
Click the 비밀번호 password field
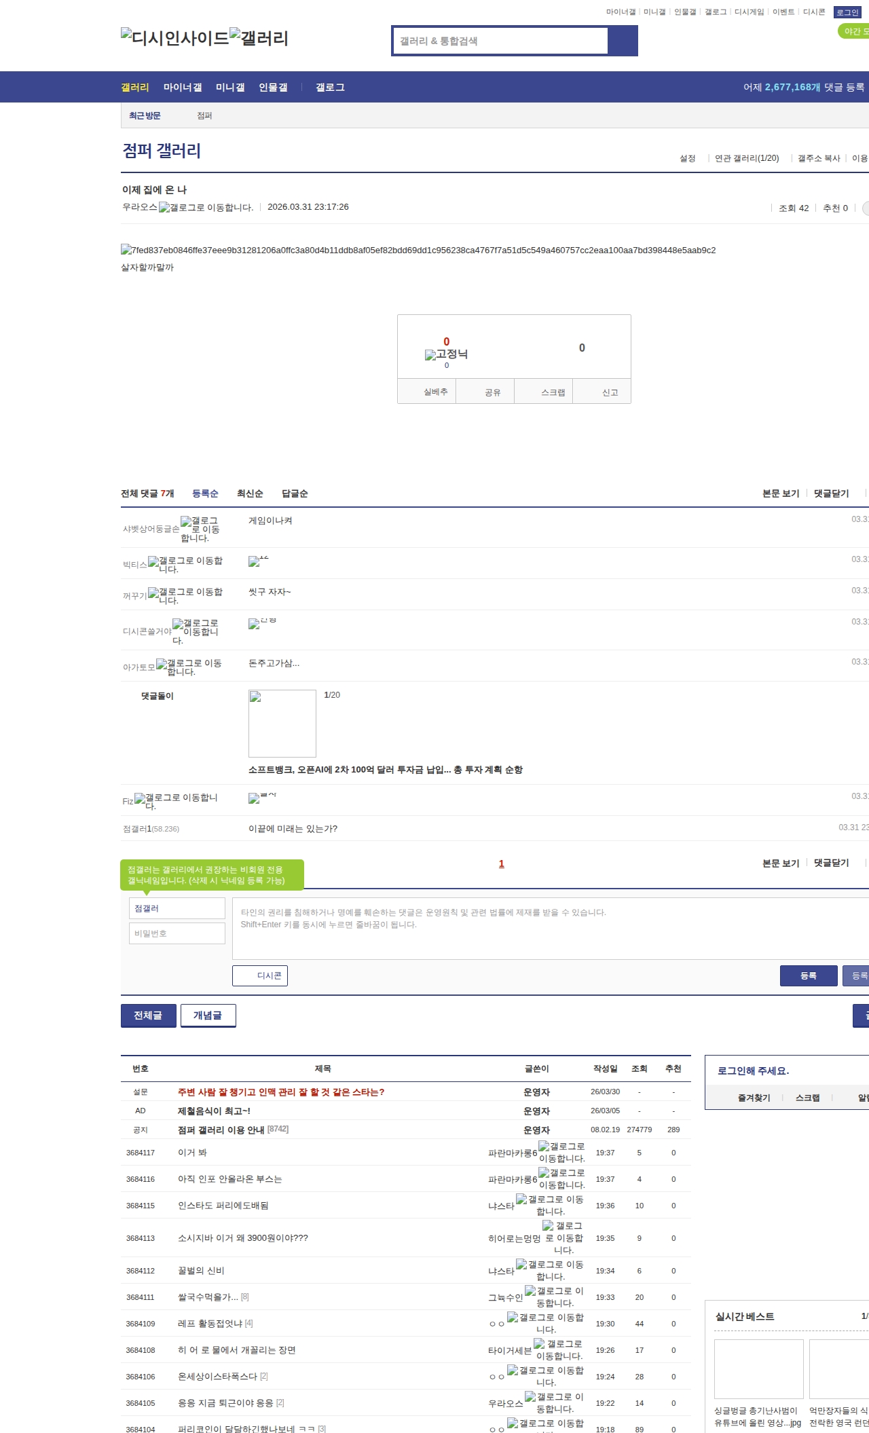[177, 933]
